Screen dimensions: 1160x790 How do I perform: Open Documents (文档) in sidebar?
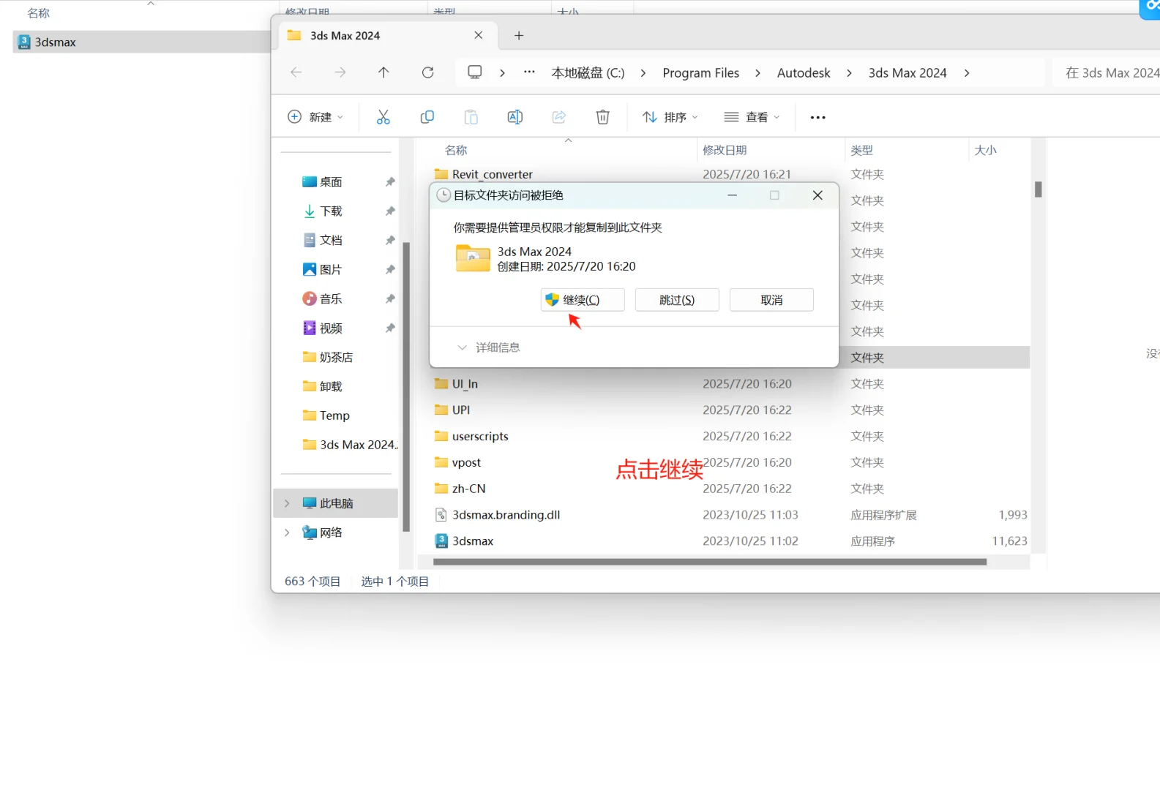[331, 240]
